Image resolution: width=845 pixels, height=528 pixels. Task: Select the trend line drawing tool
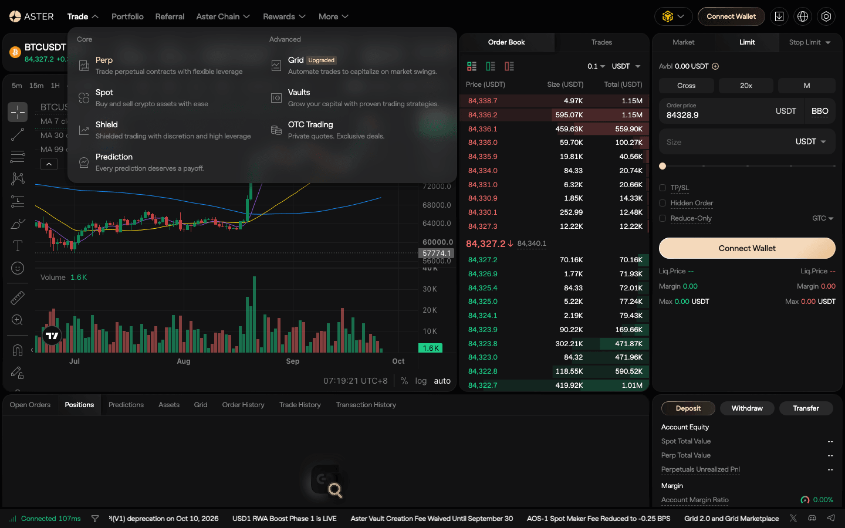tap(18, 134)
